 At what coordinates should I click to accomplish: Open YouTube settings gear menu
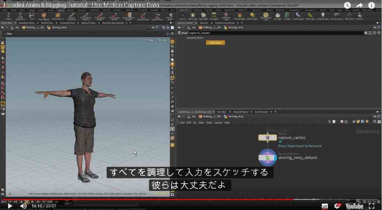click(337, 206)
